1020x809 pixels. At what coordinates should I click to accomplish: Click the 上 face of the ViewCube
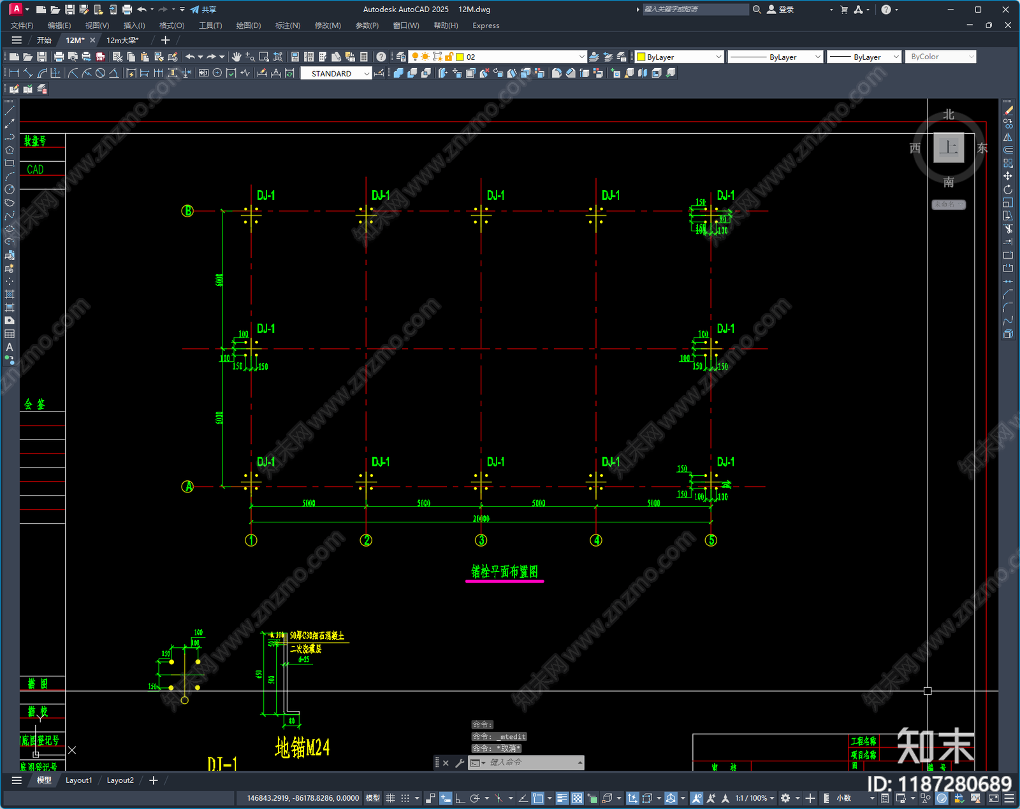click(x=949, y=148)
